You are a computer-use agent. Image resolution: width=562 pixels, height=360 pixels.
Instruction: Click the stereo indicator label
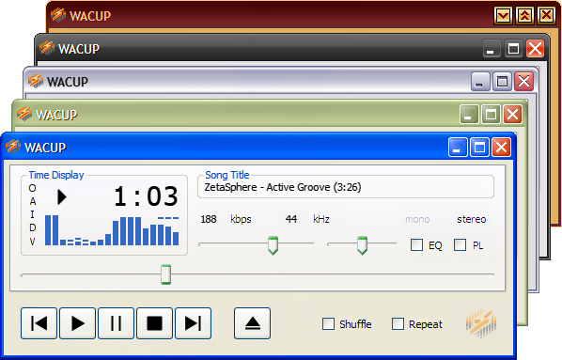coord(472,219)
